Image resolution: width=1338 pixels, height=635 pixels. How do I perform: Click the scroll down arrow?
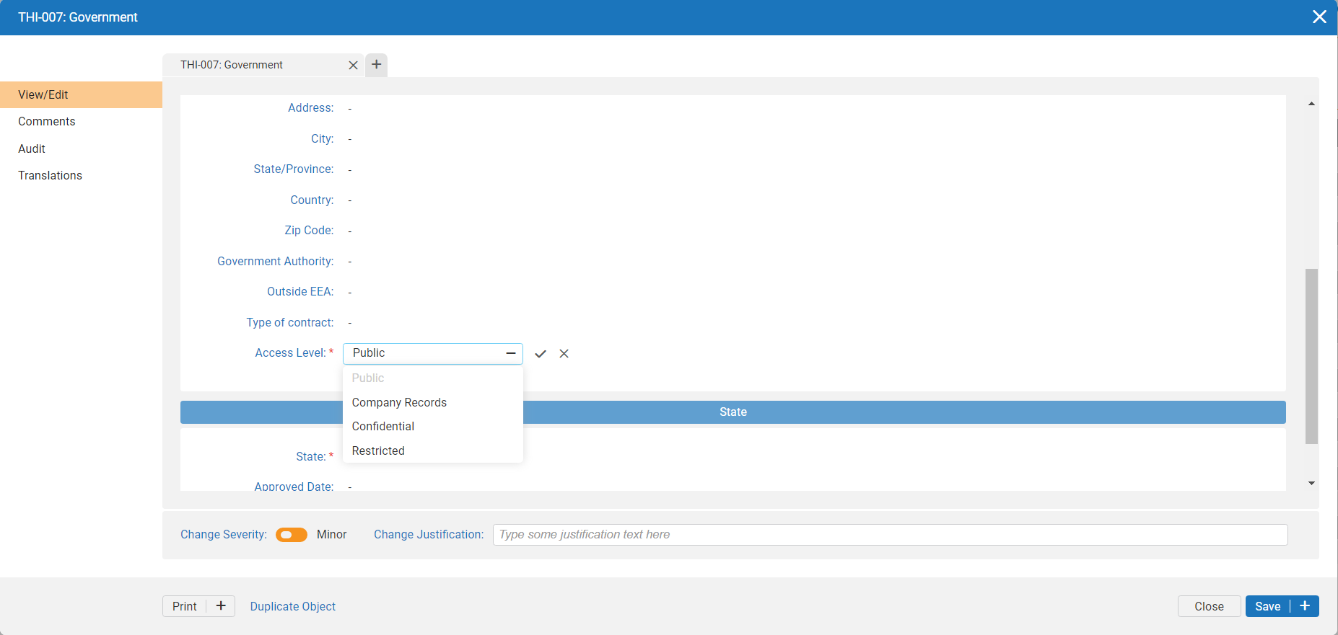(x=1311, y=483)
